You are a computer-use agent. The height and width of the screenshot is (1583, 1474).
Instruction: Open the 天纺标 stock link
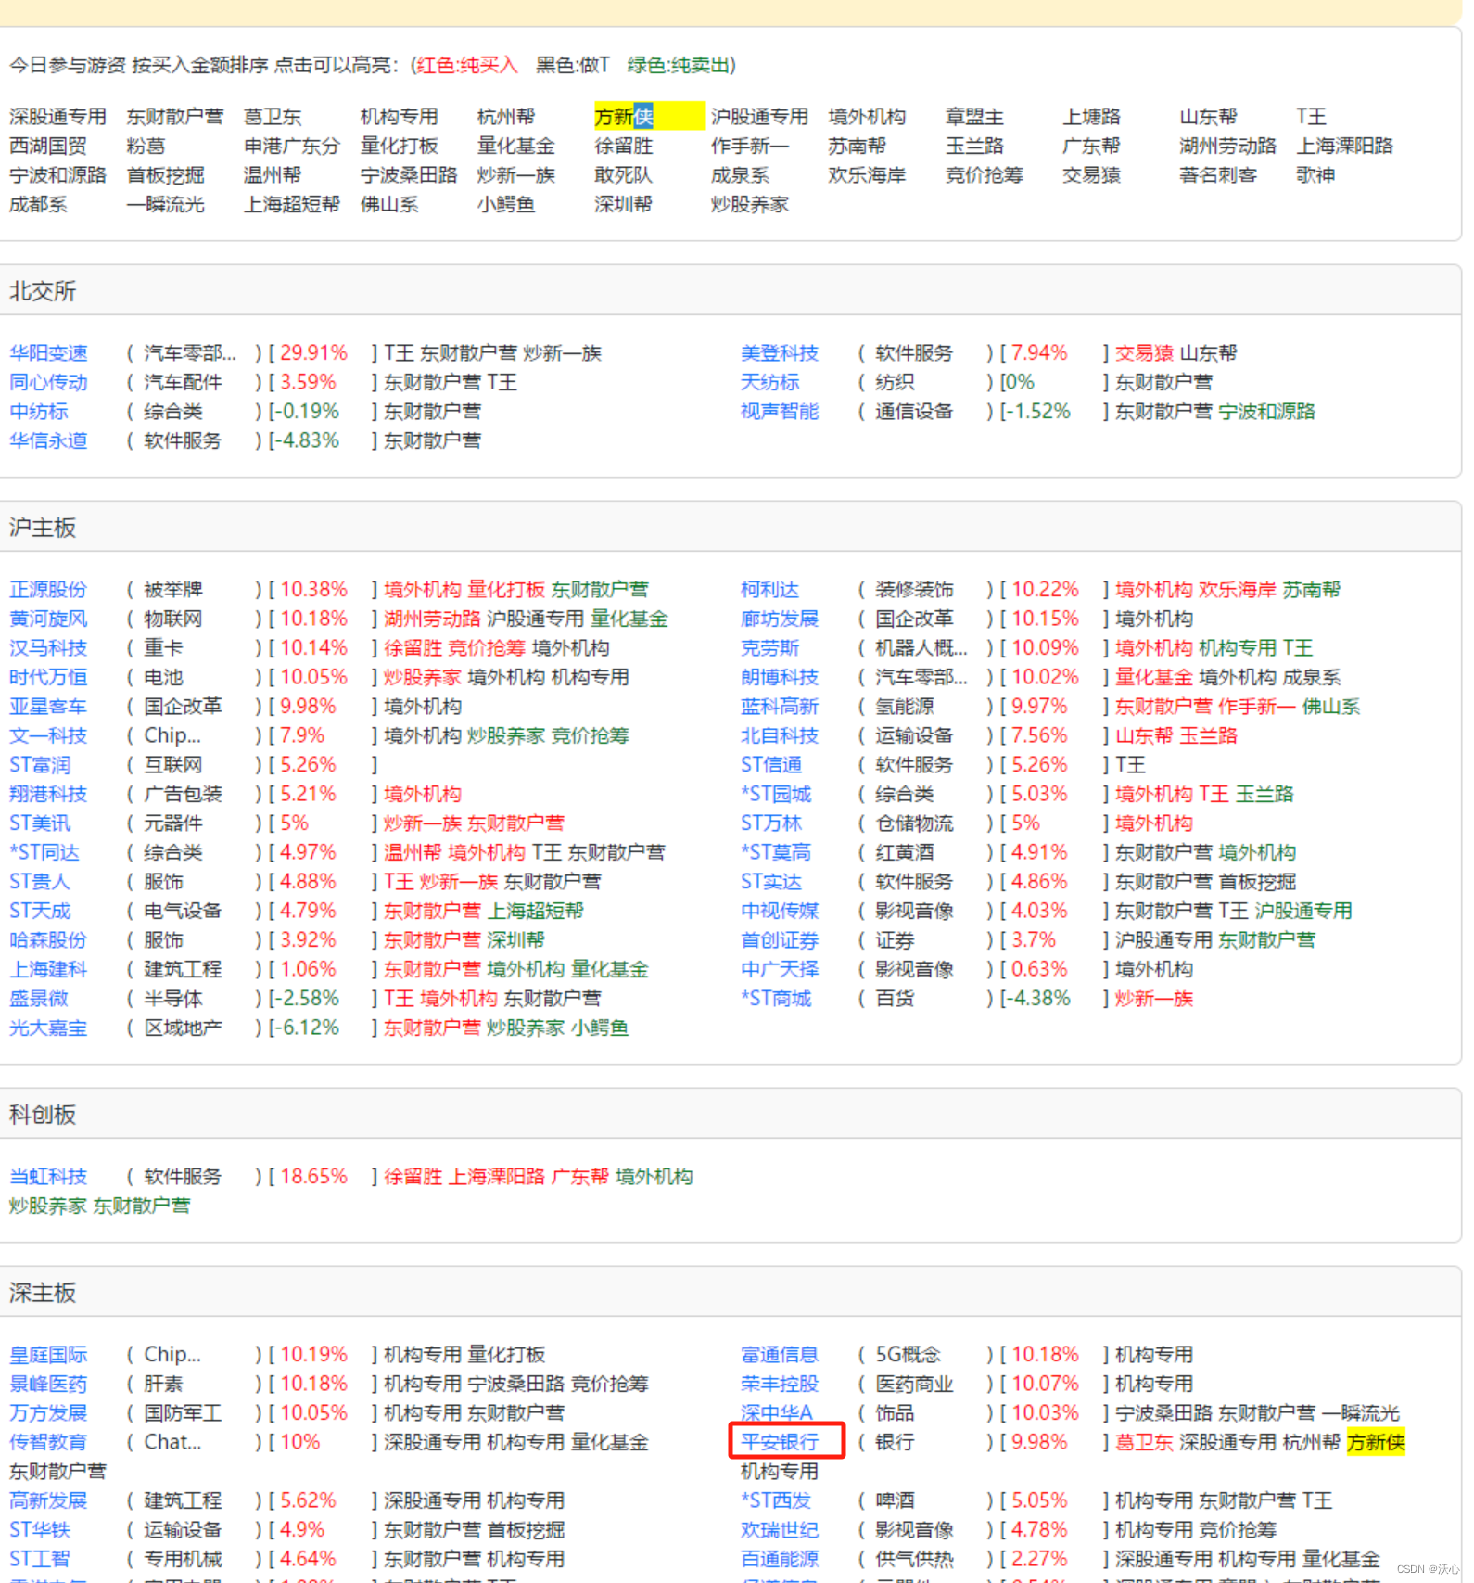(x=769, y=382)
